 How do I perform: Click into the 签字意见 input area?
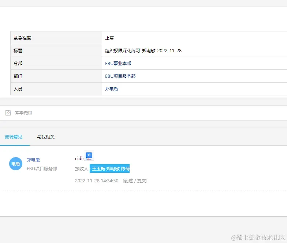click(x=143, y=113)
